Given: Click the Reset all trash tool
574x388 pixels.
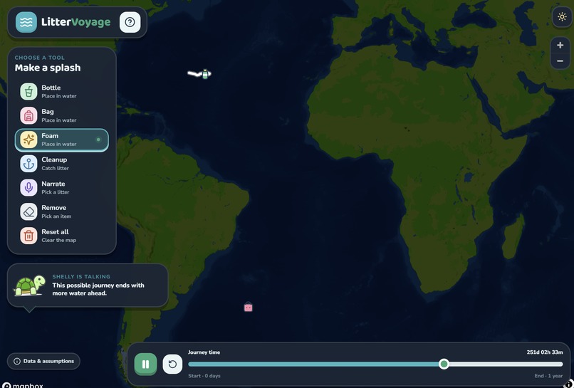Looking at the screenshot, I should coord(61,236).
